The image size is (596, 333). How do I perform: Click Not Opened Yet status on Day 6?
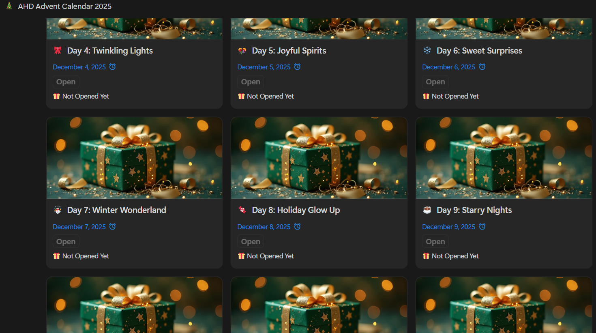click(455, 96)
